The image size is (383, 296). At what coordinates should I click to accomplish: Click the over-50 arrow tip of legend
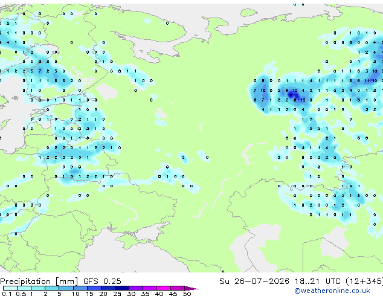pos(191,288)
